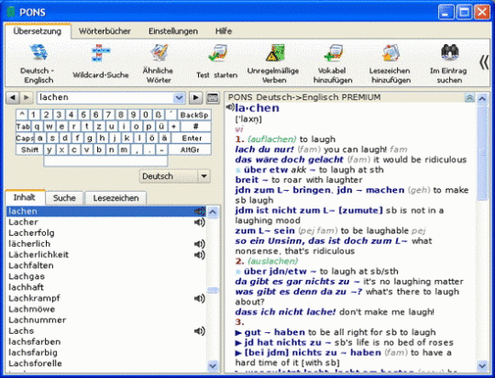Click entry pane scrollbar up arrow
This screenshot has height=378, width=495.
pos(482,99)
